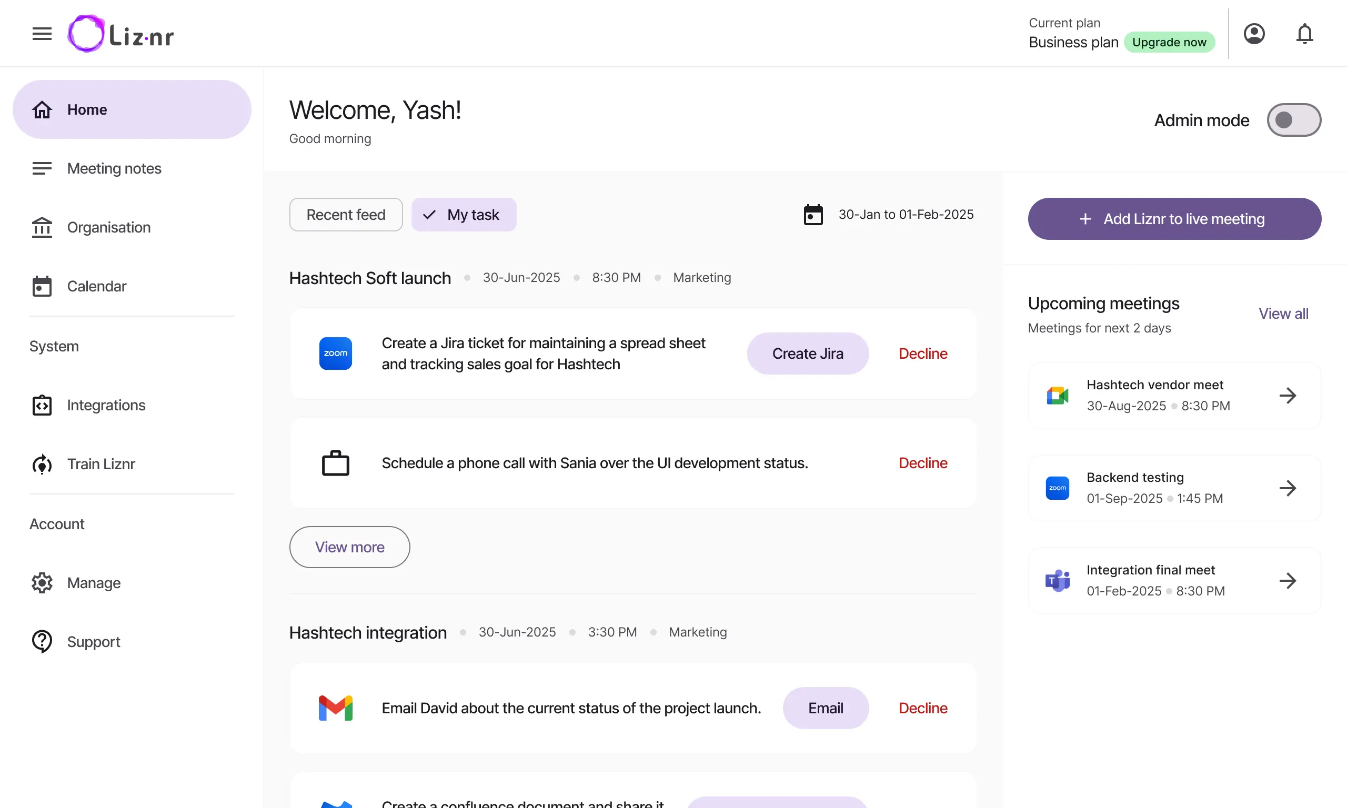Open the hamburger menu
1347x808 pixels.
click(42, 34)
